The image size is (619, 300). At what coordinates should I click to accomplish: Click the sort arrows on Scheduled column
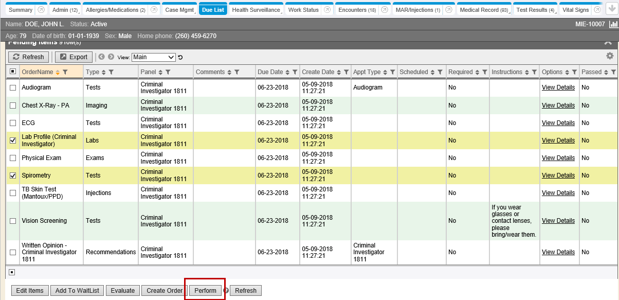point(433,72)
